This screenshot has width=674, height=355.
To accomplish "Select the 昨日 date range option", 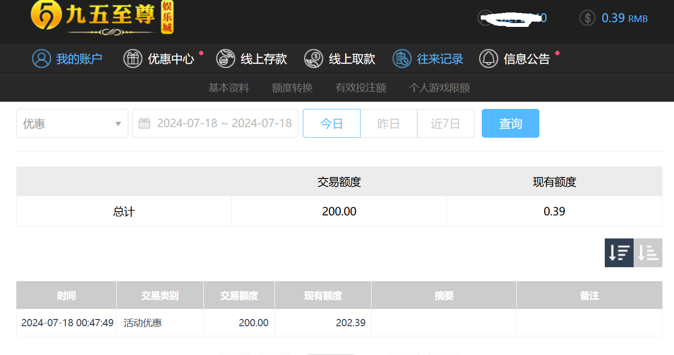I will coord(388,123).
